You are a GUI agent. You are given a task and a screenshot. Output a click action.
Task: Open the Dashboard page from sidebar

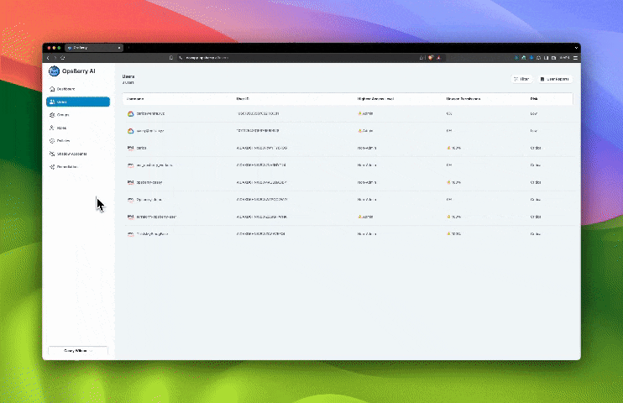tap(65, 89)
